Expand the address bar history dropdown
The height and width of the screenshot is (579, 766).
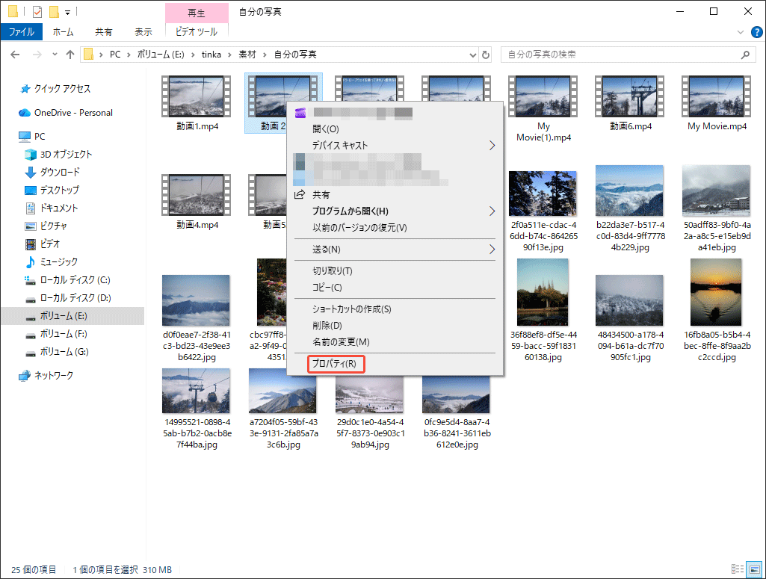pos(472,55)
